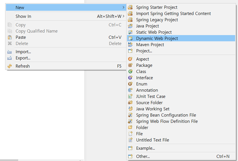Create a new JUnit Test Case
The width and height of the screenshot is (238, 161).
(x=181, y=96)
